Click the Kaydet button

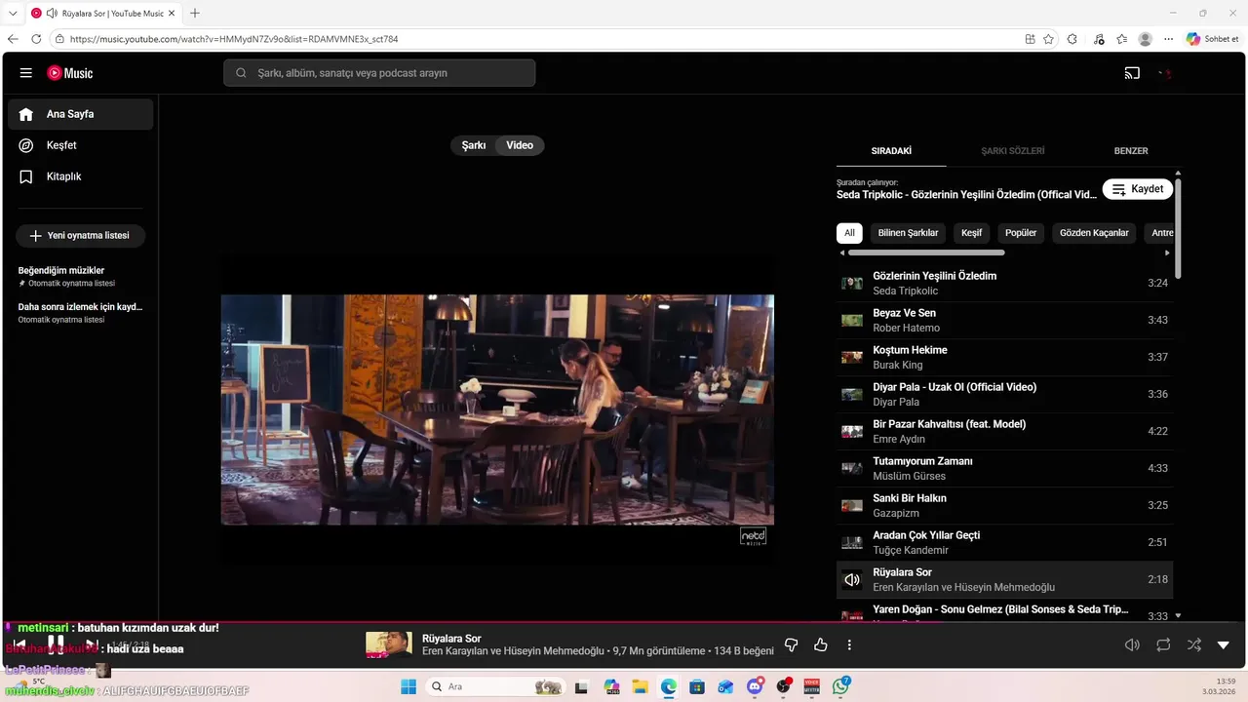(1138, 189)
